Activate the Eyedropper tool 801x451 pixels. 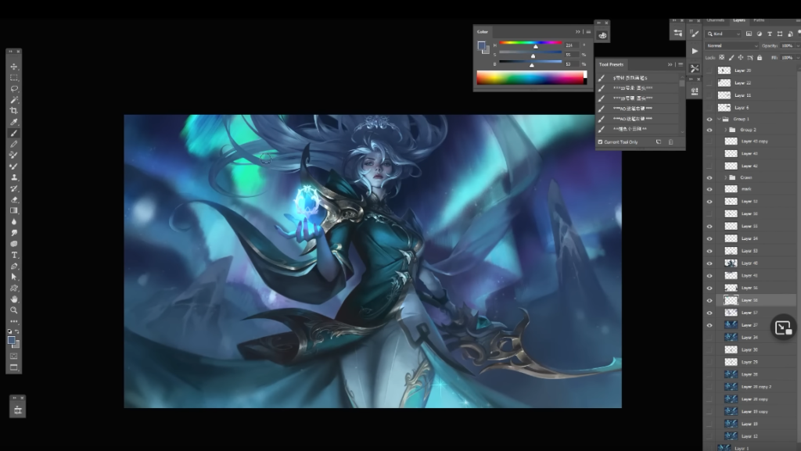coord(14,122)
